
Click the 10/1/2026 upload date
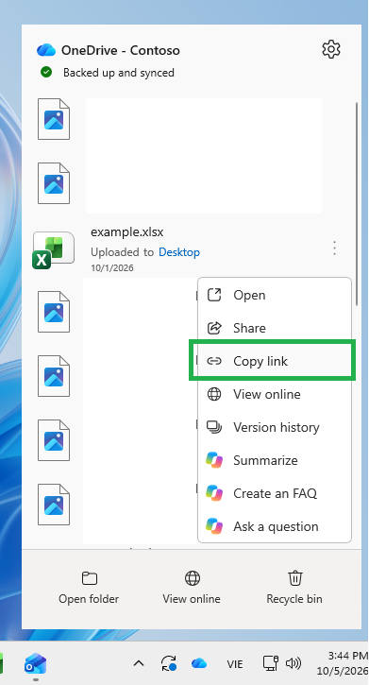pos(112,267)
